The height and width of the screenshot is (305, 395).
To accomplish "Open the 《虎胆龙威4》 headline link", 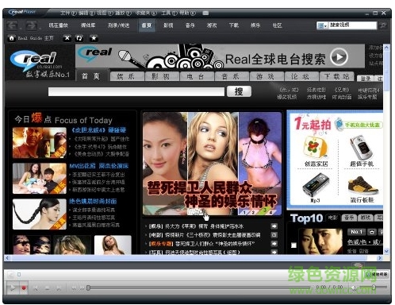I will [x=99, y=130].
